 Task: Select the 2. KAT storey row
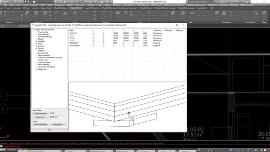pos(127,38)
